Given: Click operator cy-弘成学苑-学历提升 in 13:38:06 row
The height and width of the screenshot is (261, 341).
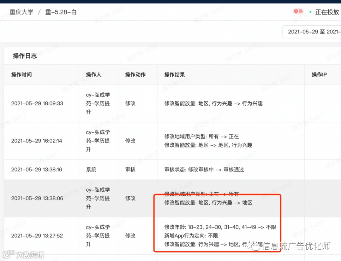Looking at the screenshot, I should click(x=98, y=198).
